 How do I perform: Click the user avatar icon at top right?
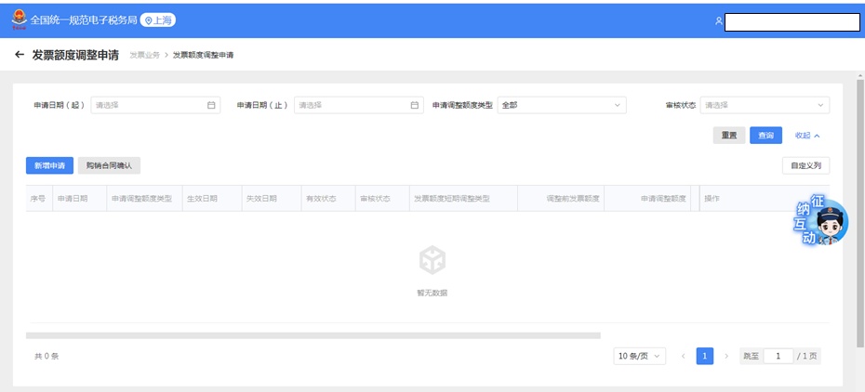coord(718,20)
